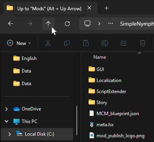Image resolution: width=154 pixels, height=142 pixels.
Task: Click the Paste clipboard icon
Action: [x=86, y=43]
